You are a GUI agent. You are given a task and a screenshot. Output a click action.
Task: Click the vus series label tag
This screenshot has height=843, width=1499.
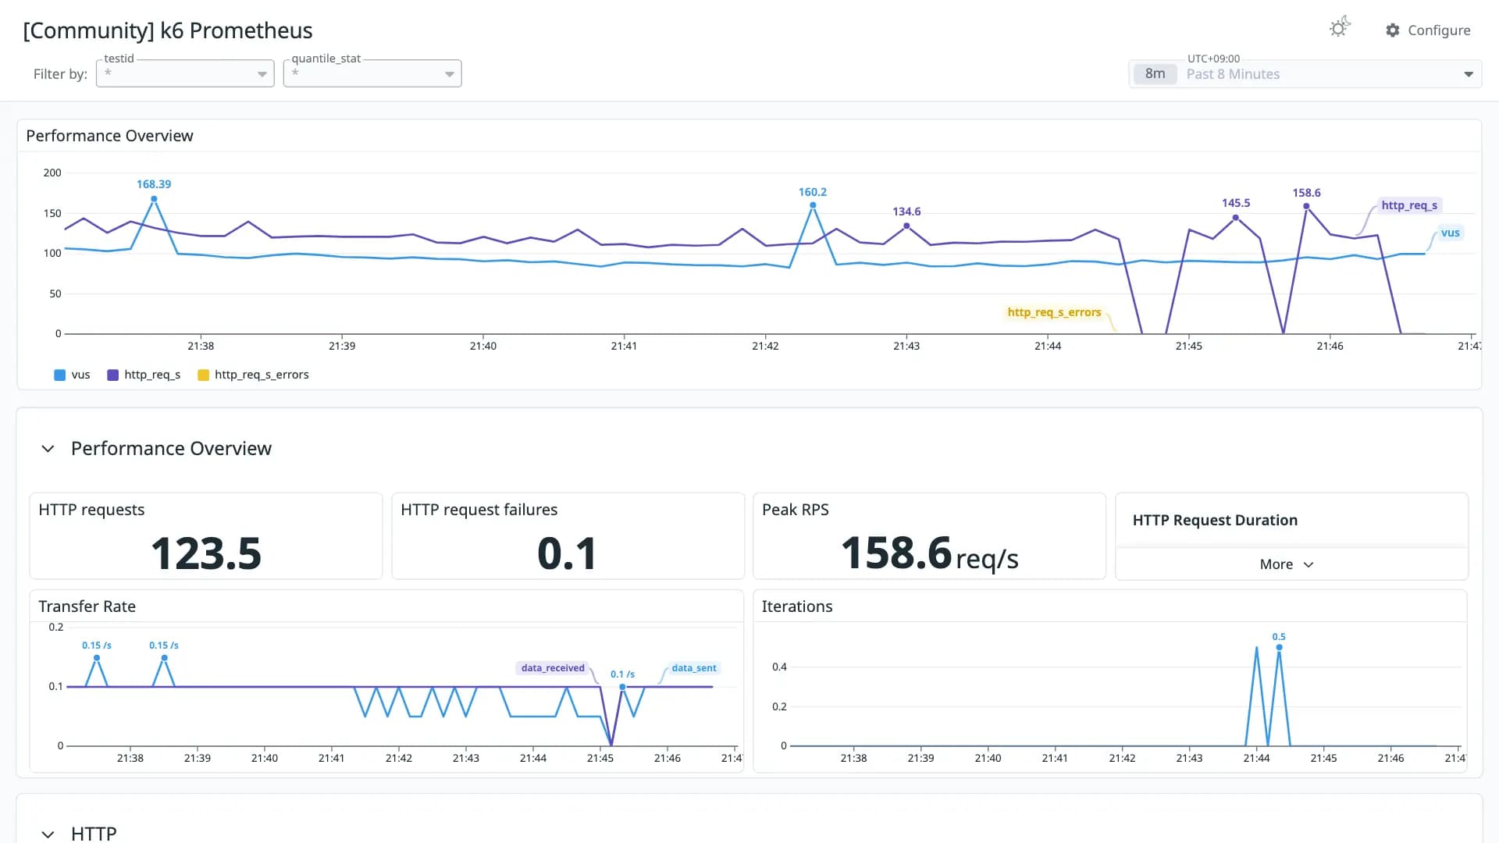click(1450, 233)
